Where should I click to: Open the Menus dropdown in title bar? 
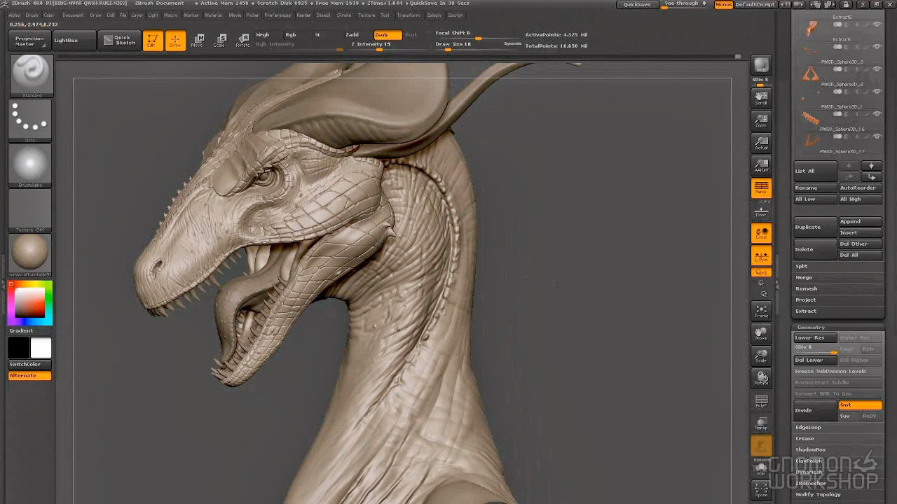[723, 3]
